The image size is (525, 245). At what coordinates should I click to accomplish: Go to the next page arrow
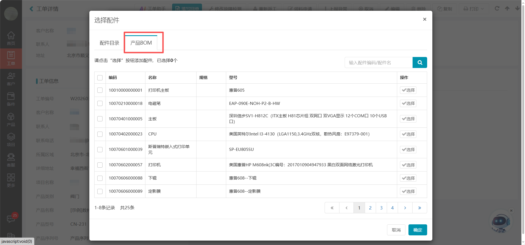point(405,208)
